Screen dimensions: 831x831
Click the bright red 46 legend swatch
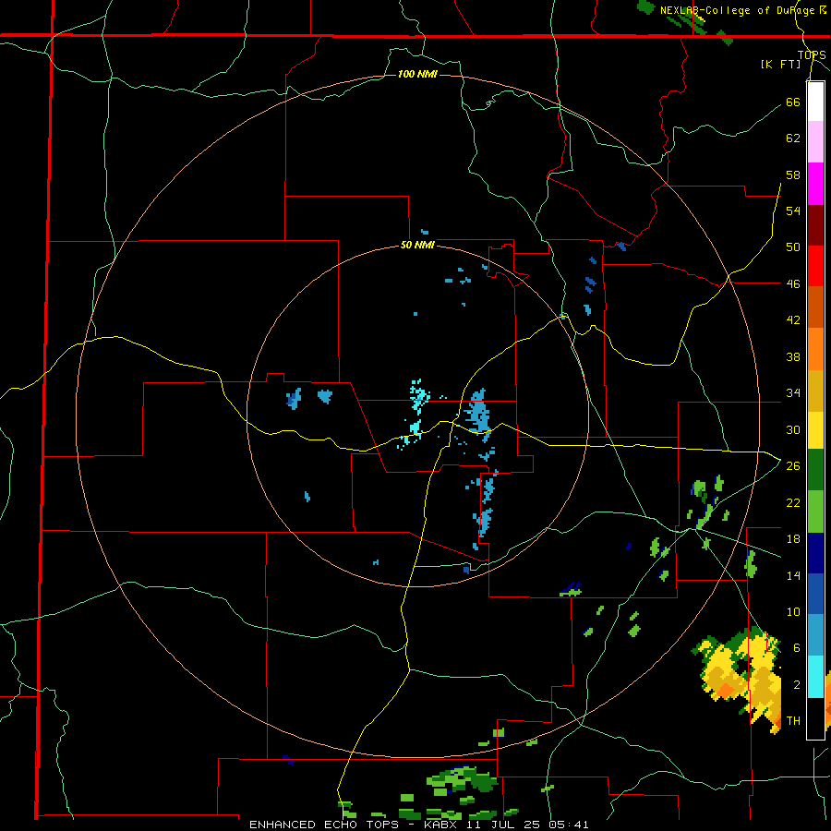coord(815,266)
